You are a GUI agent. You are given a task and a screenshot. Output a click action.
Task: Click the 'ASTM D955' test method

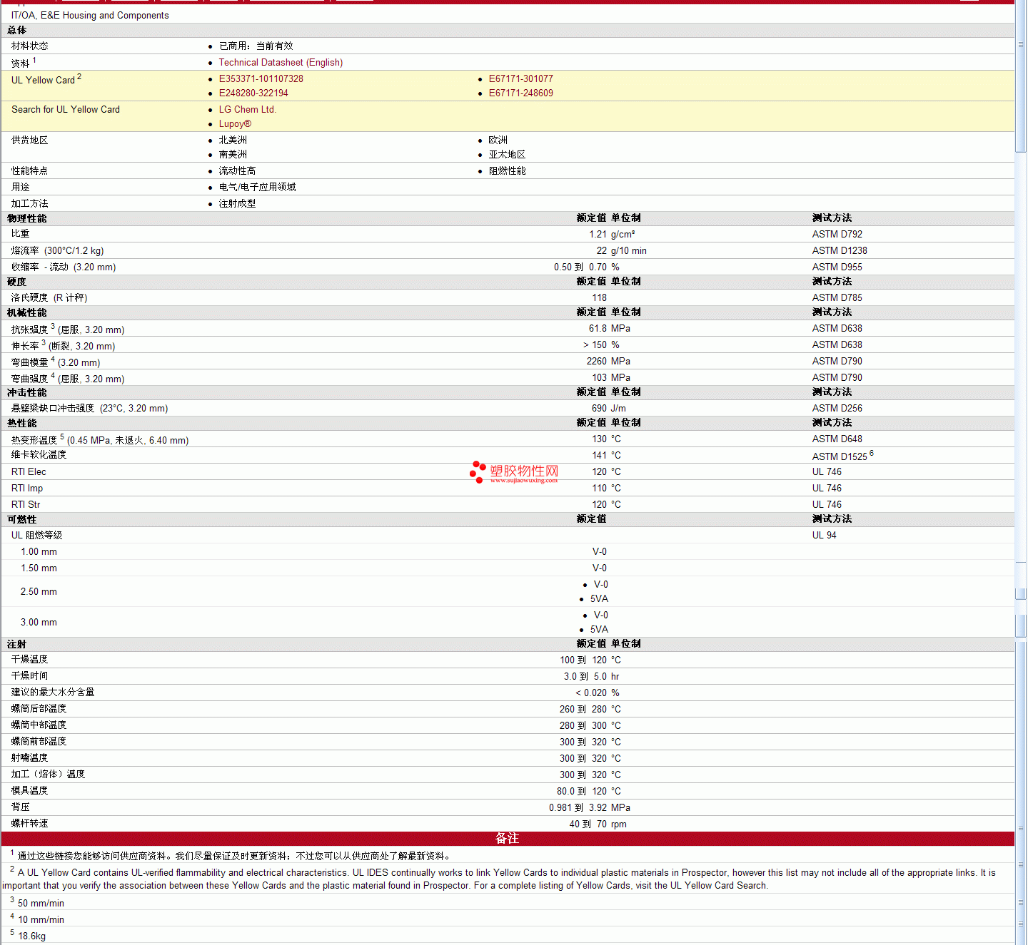tap(837, 267)
